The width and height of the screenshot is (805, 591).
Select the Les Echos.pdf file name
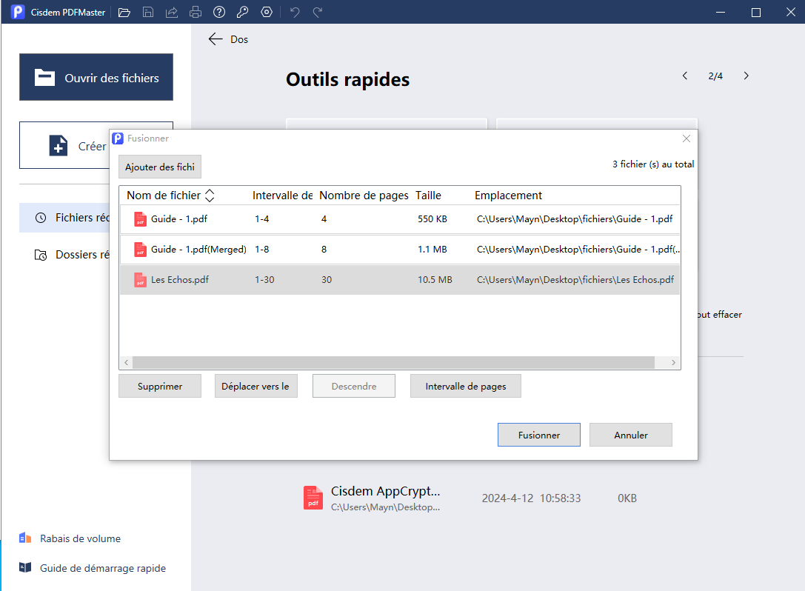(x=180, y=279)
